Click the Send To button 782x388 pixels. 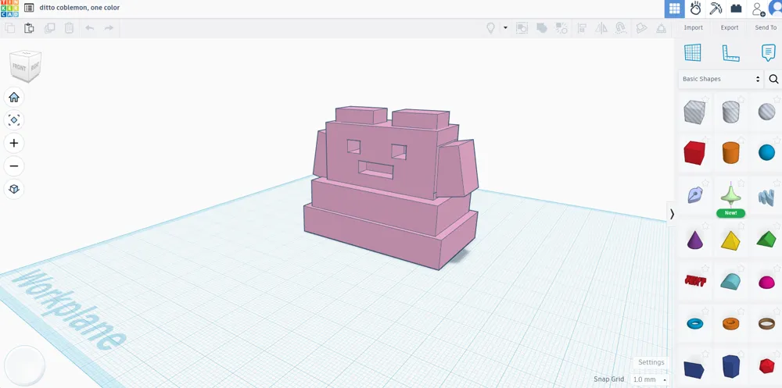pyautogui.click(x=766, y=28)
